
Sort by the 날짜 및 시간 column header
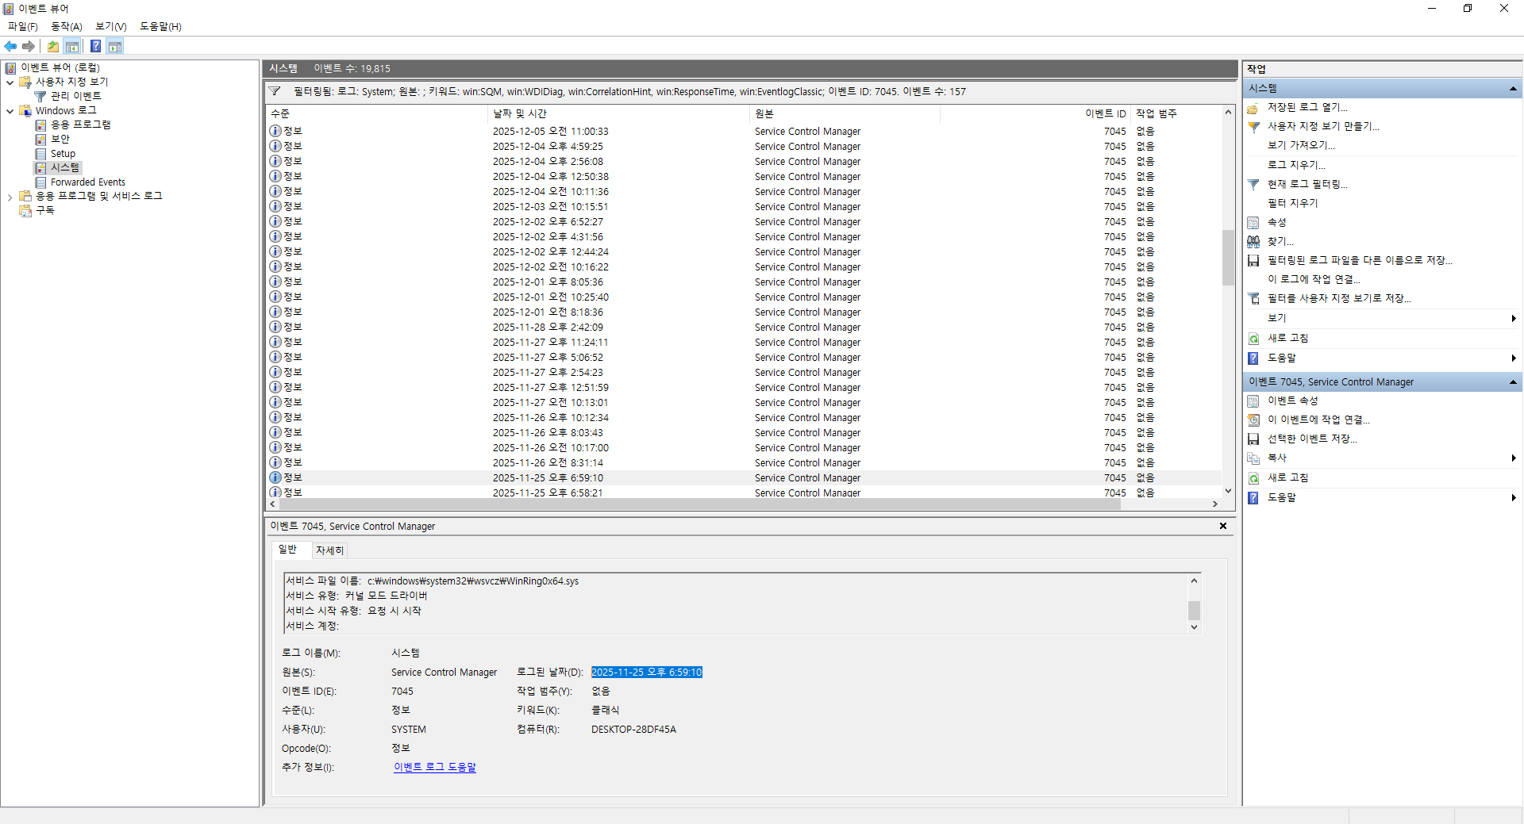[618, 114]
